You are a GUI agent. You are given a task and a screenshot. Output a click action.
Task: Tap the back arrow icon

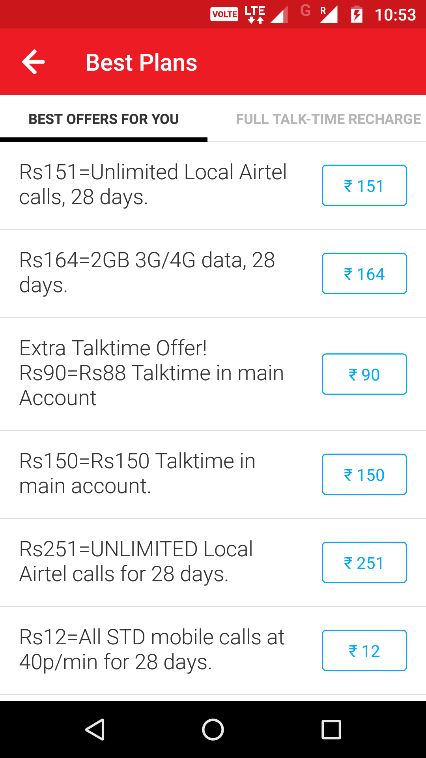point(34,62)
